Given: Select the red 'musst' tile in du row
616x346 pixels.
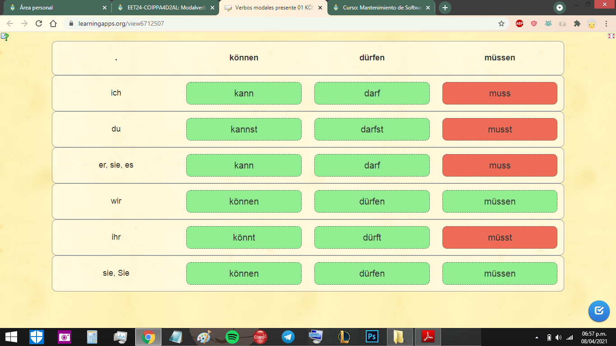Looking at the screenshot, I should (x=500, y=129).
